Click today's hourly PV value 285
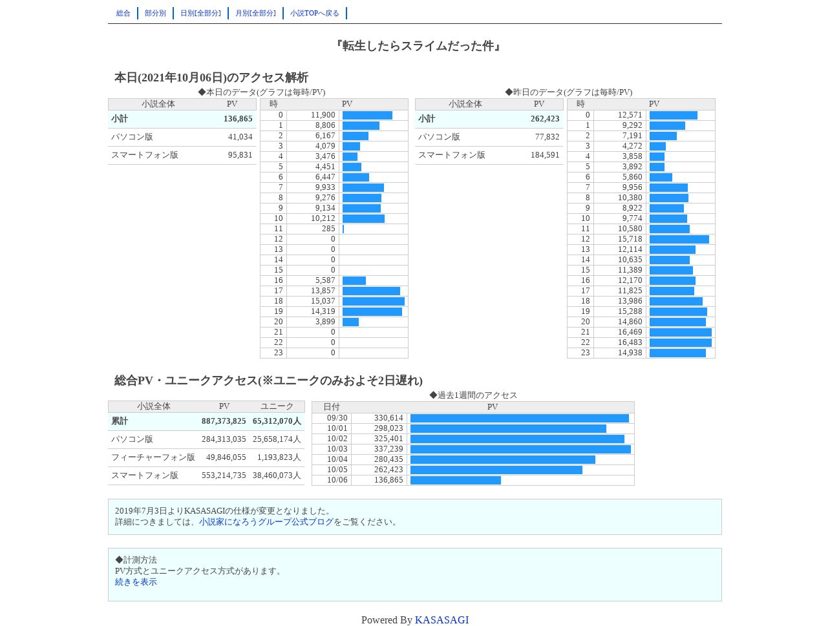 coord(328,229)
